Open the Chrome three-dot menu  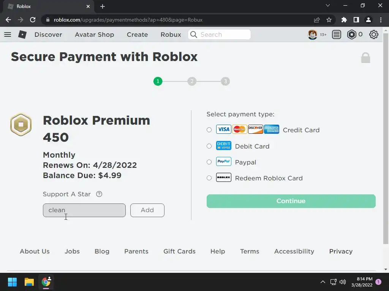(x=381, y=20)
